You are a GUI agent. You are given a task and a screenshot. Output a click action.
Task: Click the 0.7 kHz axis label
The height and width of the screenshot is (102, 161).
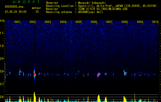click(x=2, y=84)
